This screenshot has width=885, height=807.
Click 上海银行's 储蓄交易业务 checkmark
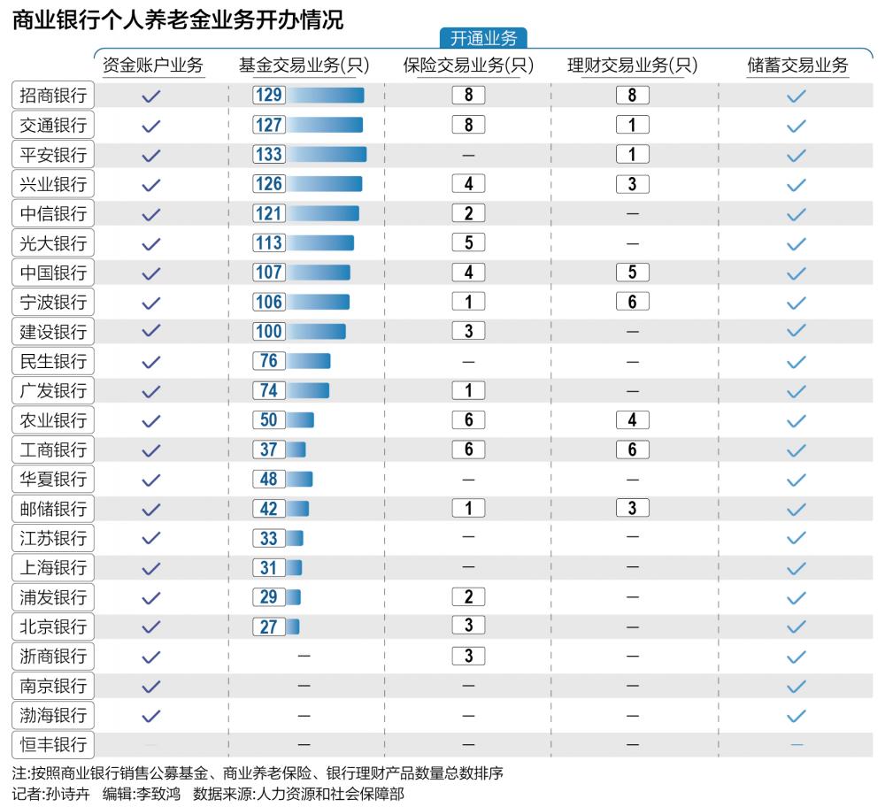point(796,568)
